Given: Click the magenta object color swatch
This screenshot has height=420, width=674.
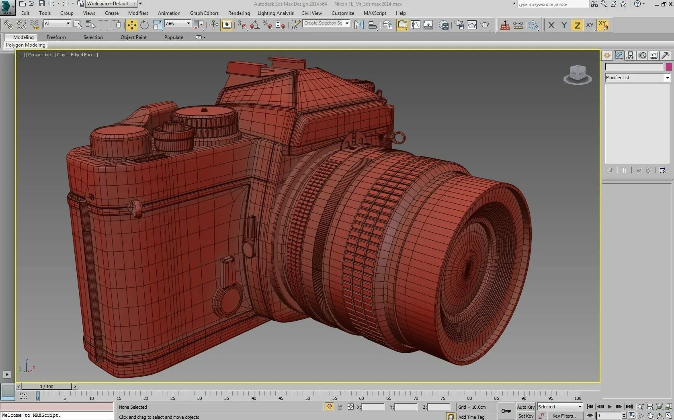Looking at the screenshot, I should tap(668, 67).
